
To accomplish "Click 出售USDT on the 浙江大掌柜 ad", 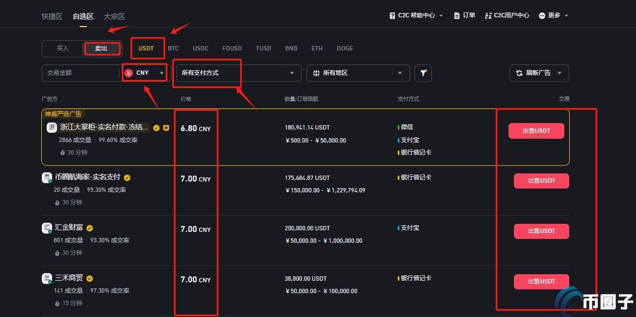I will pos(536,131).
